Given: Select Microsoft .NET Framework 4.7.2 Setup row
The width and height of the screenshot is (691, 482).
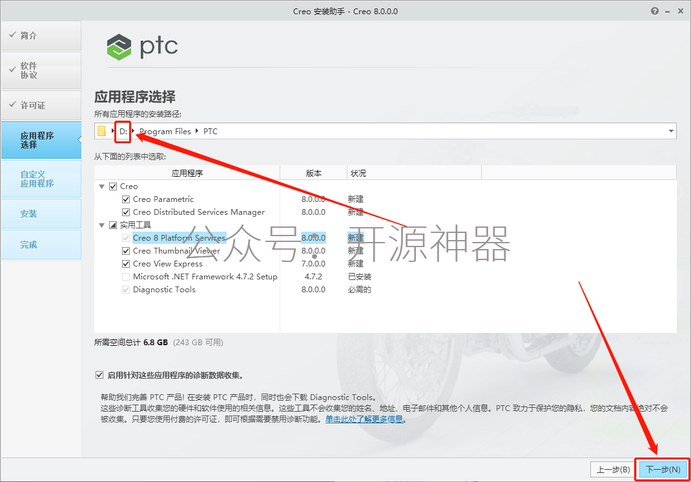Looking at the screenshot, I should point(205,277).
